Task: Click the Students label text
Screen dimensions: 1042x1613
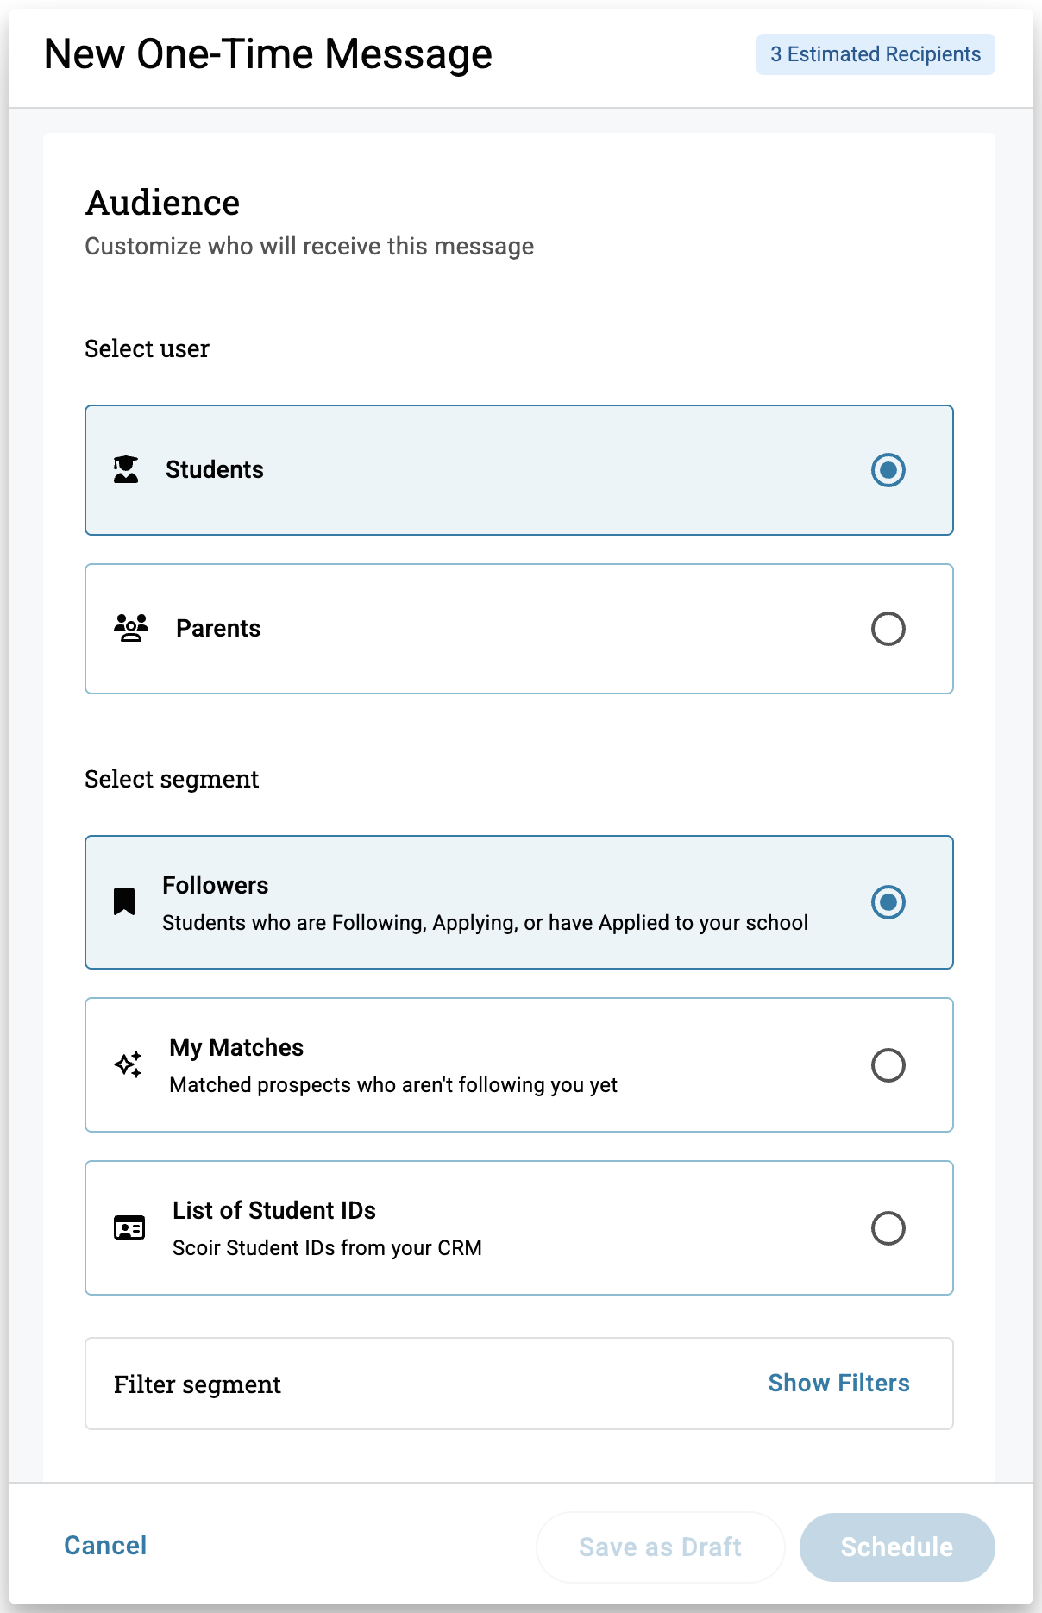Action: [x=215, y=469]
